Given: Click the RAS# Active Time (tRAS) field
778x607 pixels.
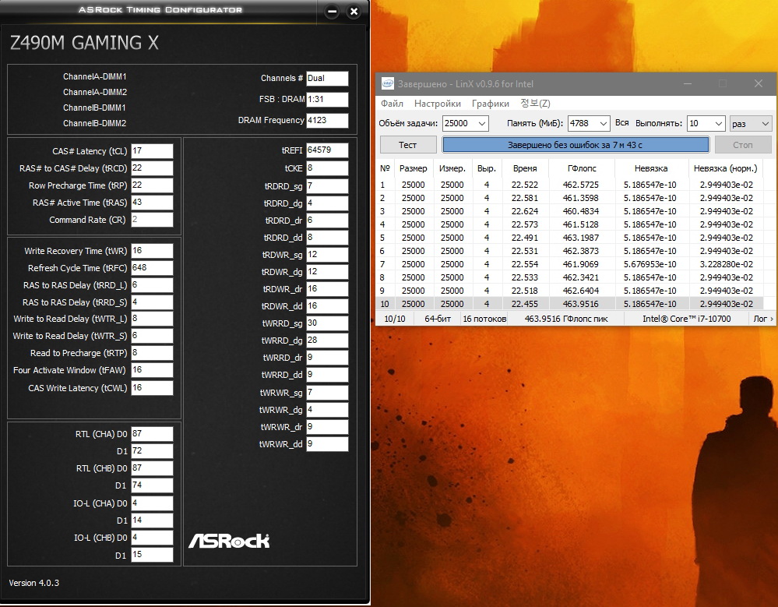Looking at the screenshot, I should click(152, 203).
